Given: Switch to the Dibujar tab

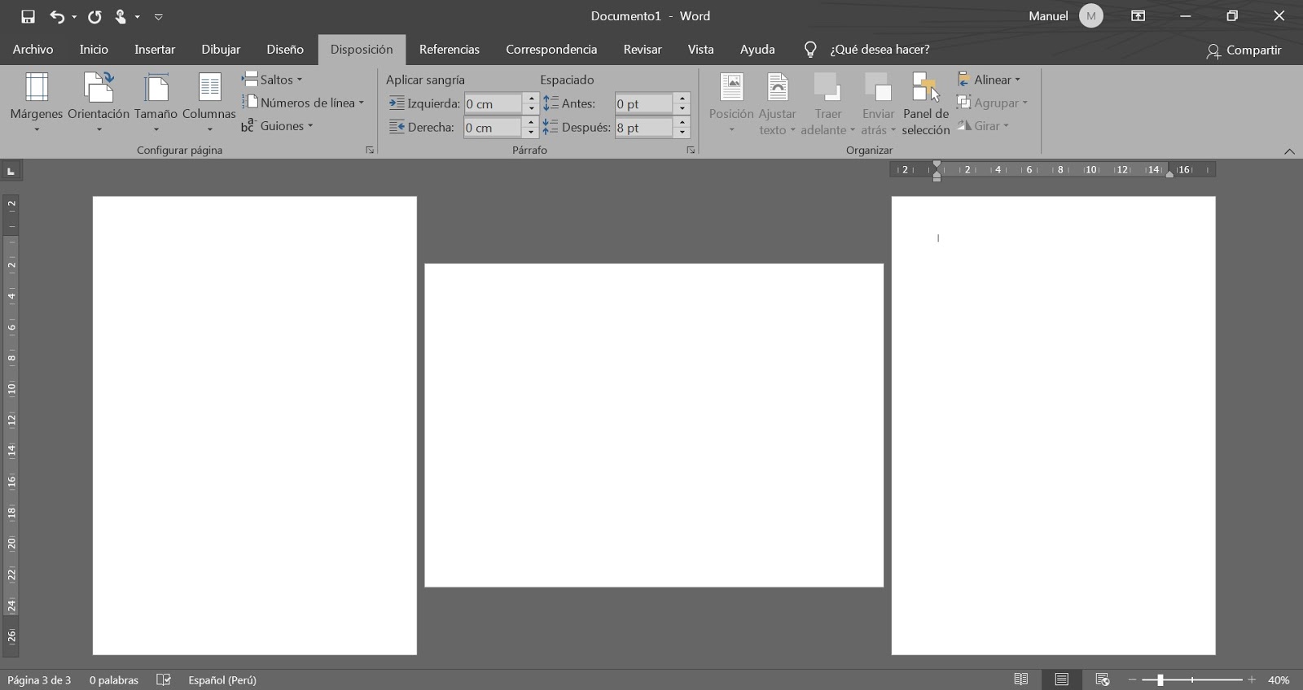Looking at the screenshot, I should tap(221, 50).
